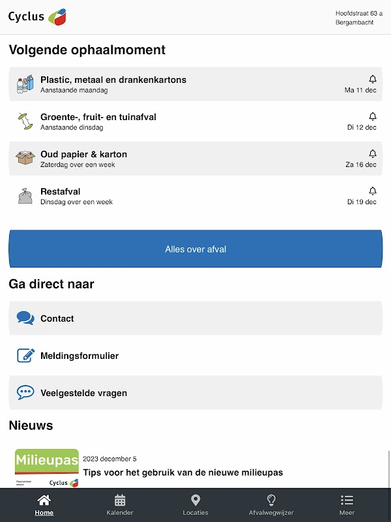Screen dimensions: 391x522
Task: Open the Meer menu tab
Action: point(347,505)
